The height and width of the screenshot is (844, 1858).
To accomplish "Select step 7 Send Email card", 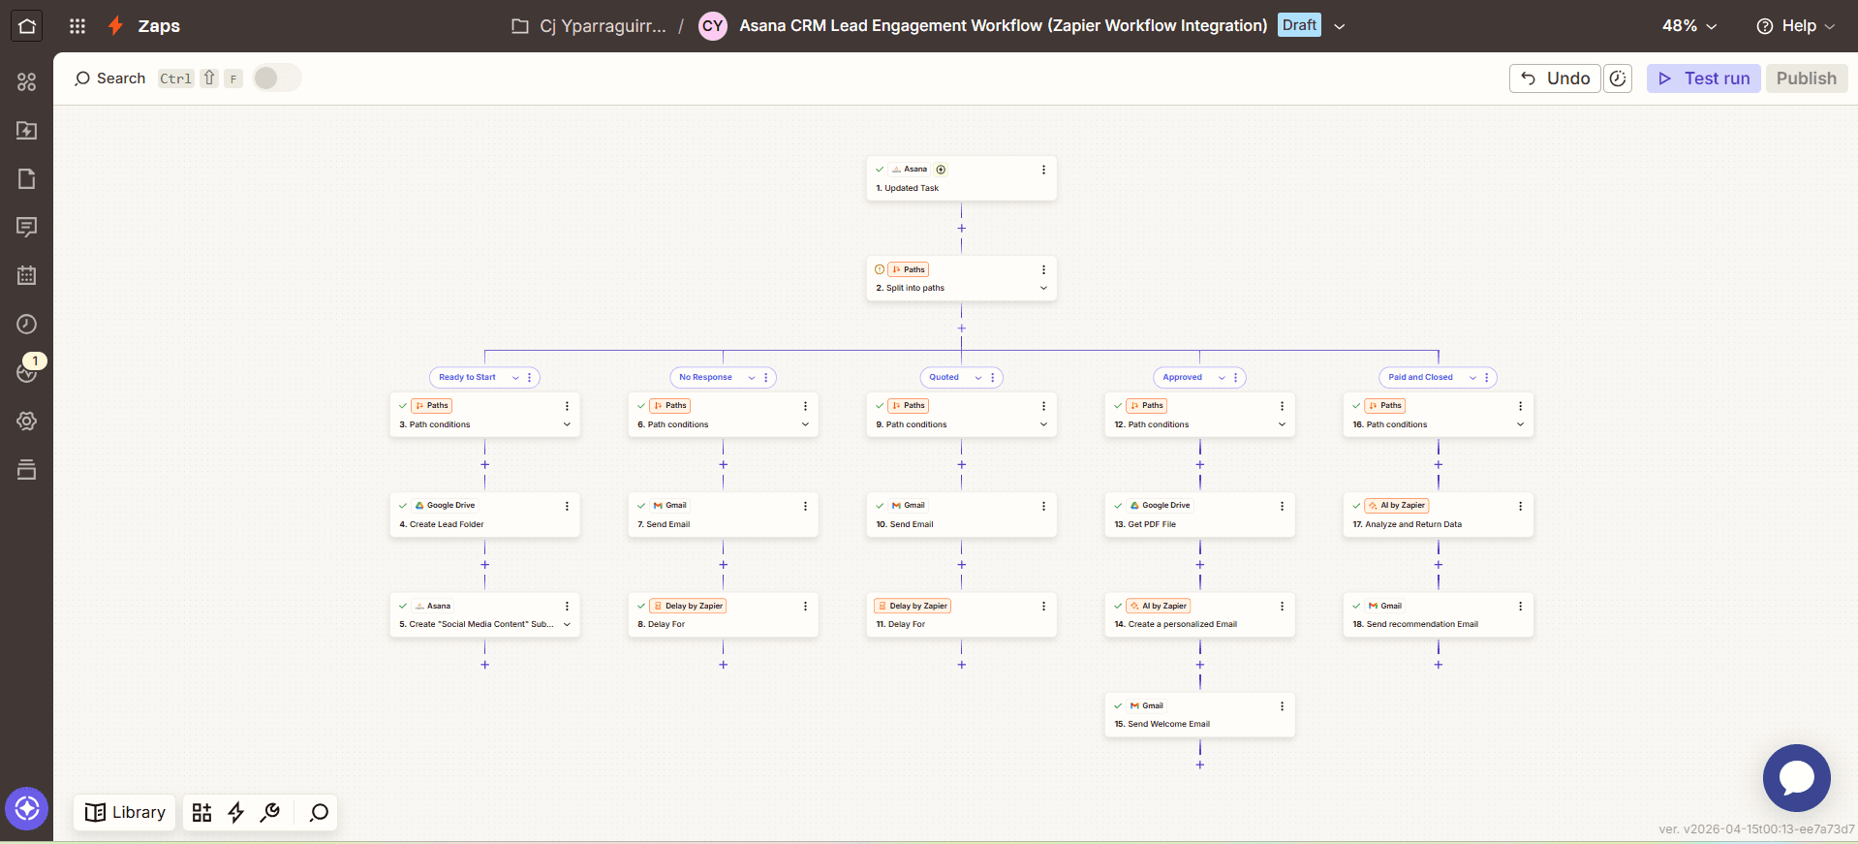I will point(723,515).
